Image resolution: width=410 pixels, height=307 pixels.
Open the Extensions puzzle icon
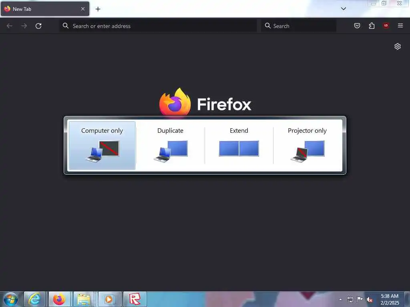(x=372, y=26)
